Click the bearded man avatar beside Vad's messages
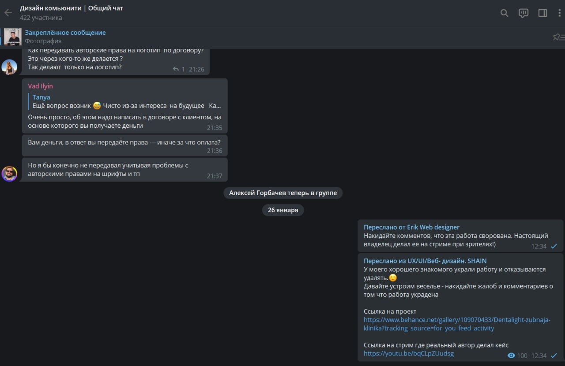565x366 pixels. tap(9, 174)
